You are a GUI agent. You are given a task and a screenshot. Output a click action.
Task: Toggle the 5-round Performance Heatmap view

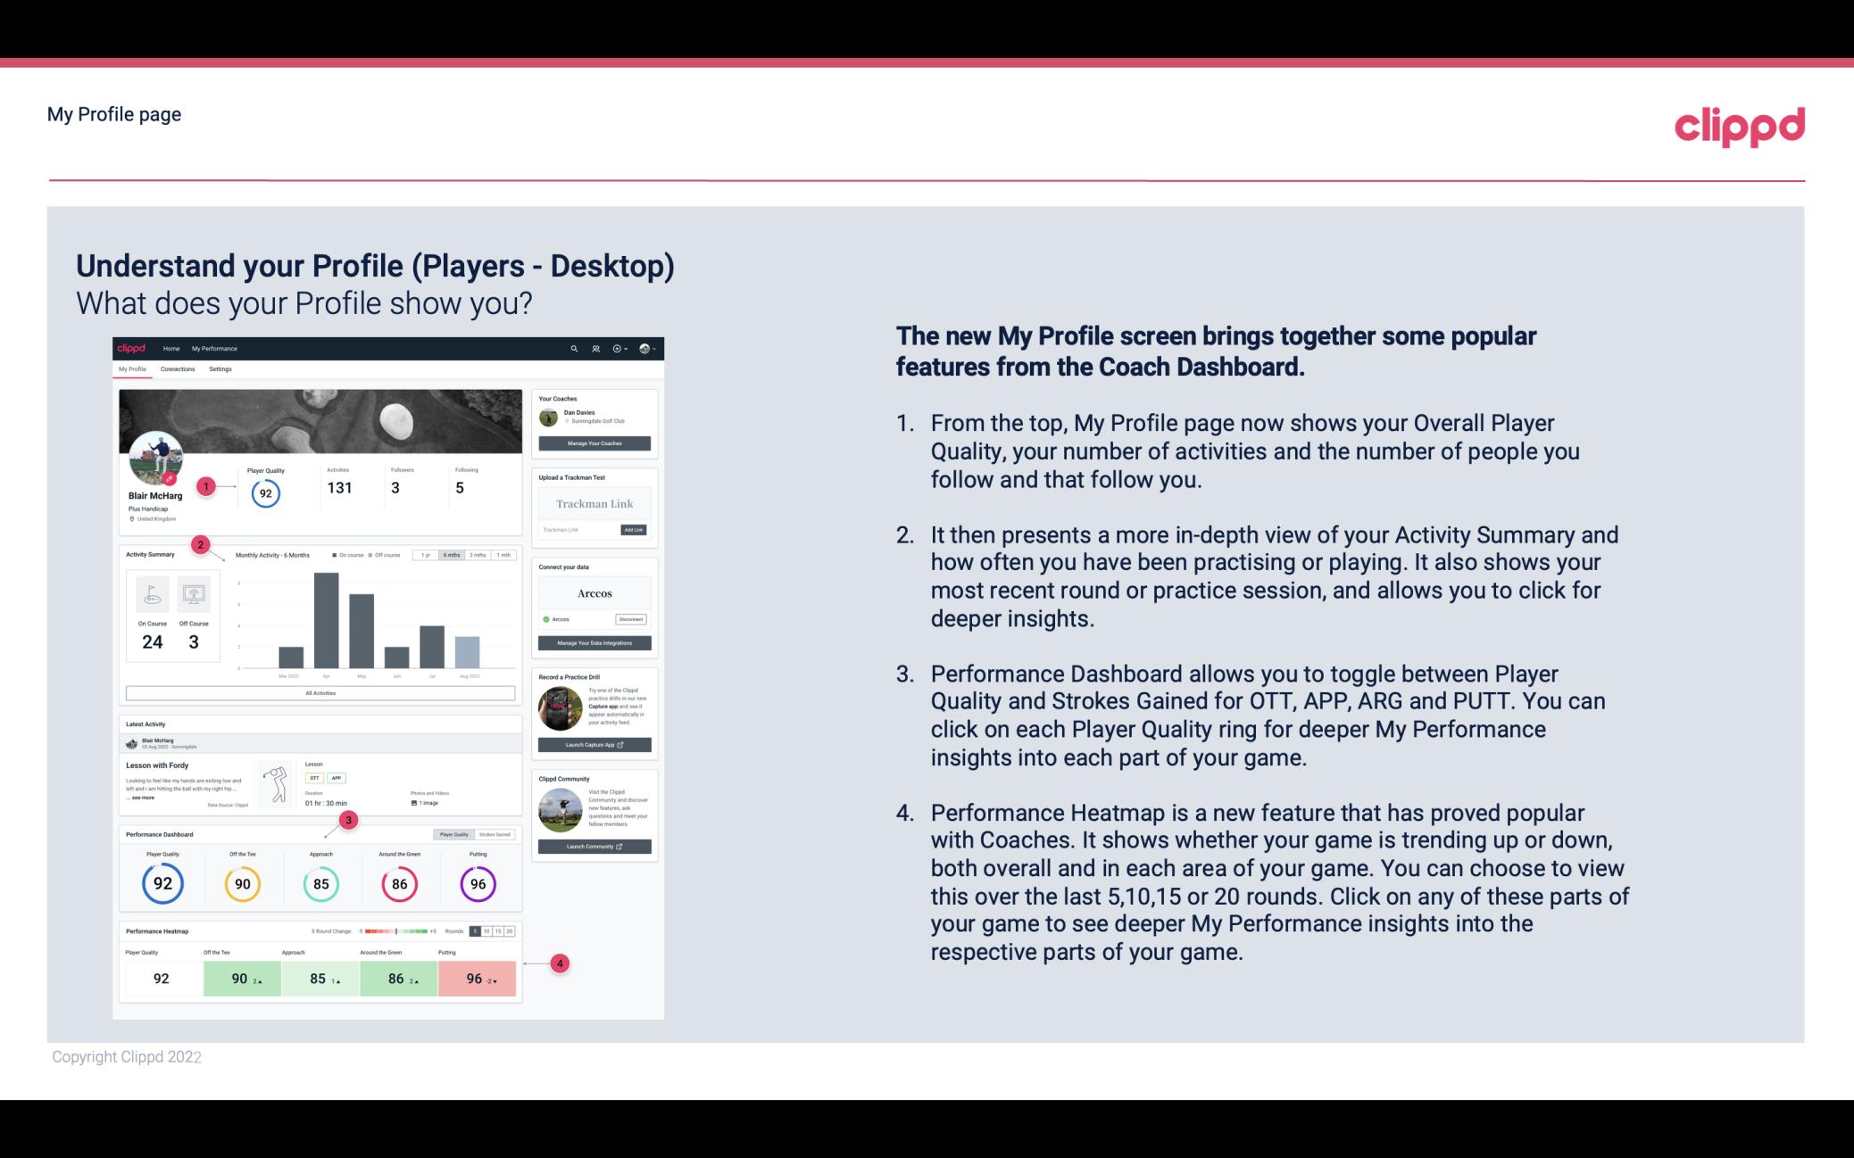click(x=479, y=931)
